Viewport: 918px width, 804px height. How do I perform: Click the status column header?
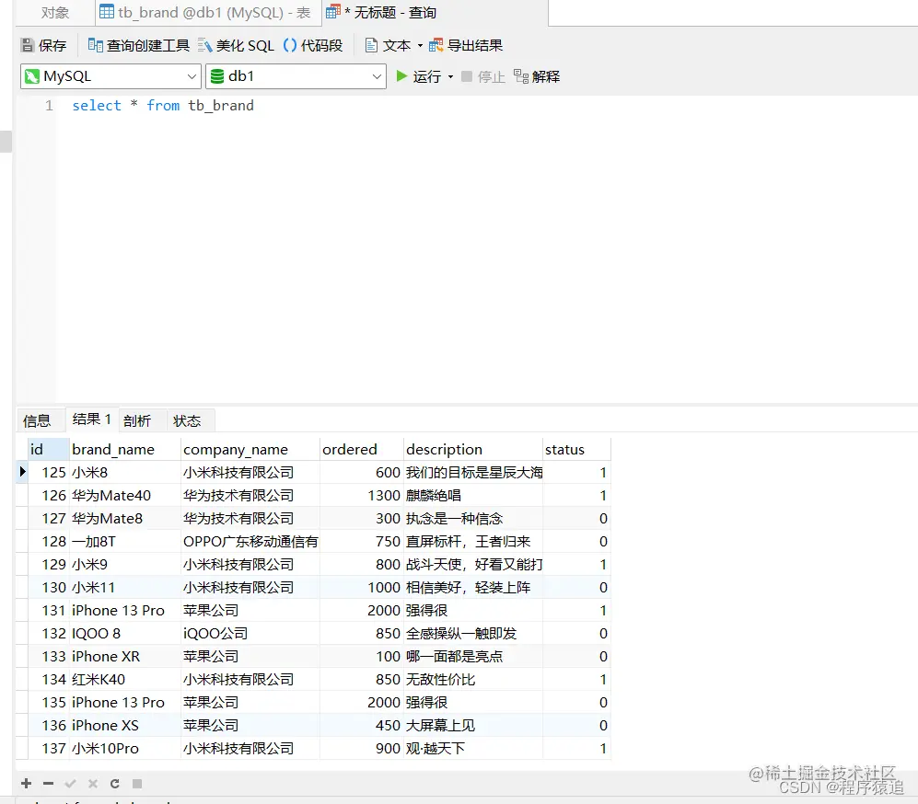tap(576, 449)
